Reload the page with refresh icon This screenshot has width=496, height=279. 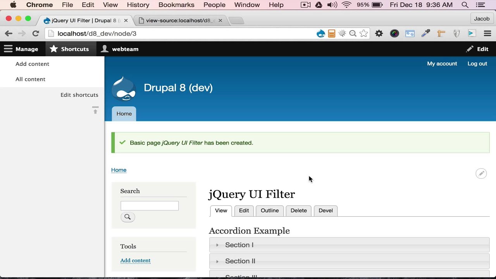(x=36, y=34)
